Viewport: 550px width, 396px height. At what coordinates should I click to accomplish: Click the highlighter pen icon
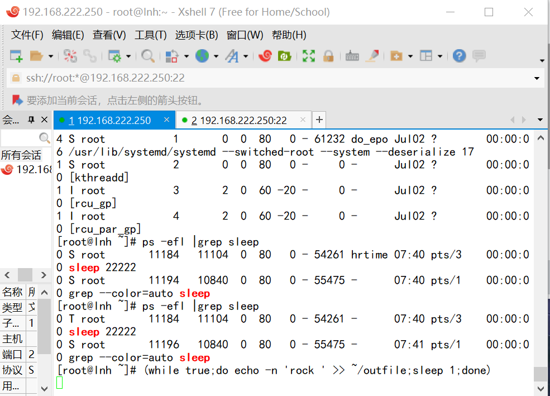tap(372, 56)
